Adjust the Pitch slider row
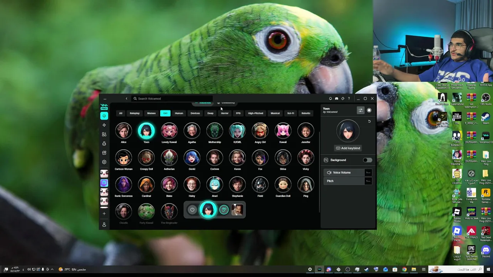 (x=348, y=181)
